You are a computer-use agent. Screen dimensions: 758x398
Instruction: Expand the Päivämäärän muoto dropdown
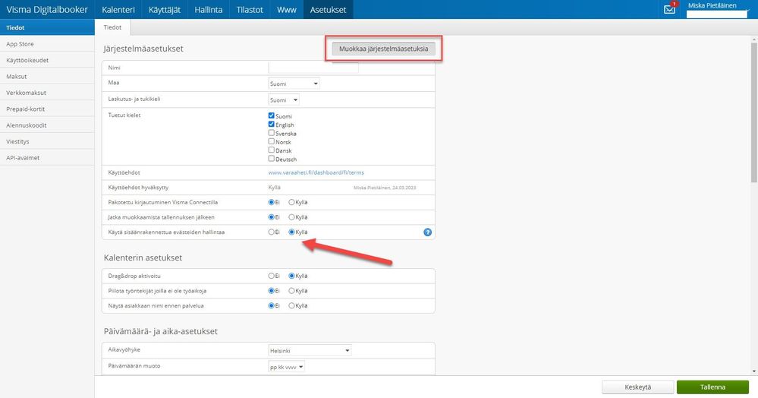tap(287, 367)
